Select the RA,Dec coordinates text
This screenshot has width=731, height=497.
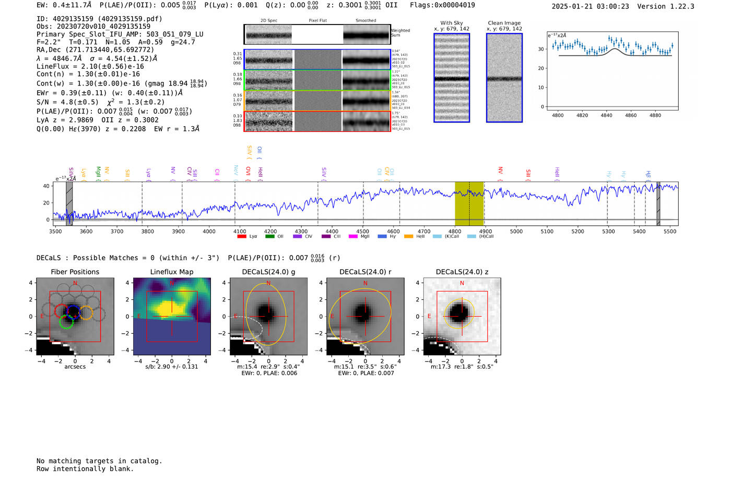click(x=95, y=50)
